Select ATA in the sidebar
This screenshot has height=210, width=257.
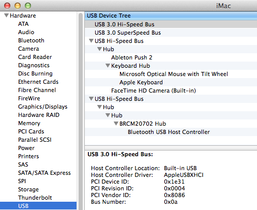point(23,24)
